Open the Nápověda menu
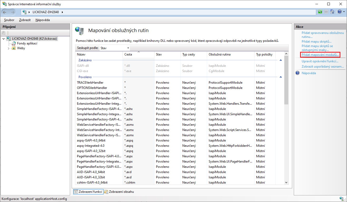The image size is (347, 202). point(43,20)
